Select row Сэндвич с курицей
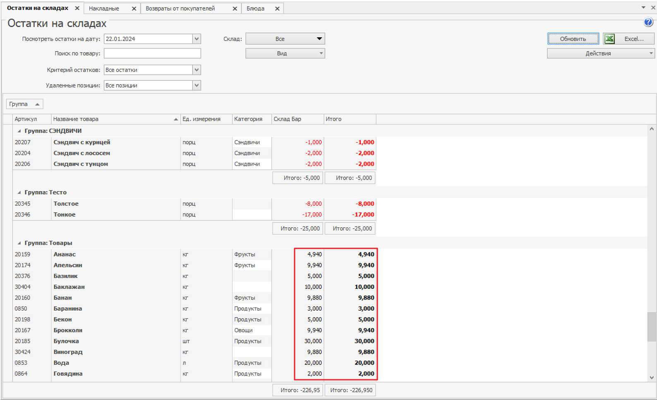This screenshot has height=400, width=657. coord(194,142)
